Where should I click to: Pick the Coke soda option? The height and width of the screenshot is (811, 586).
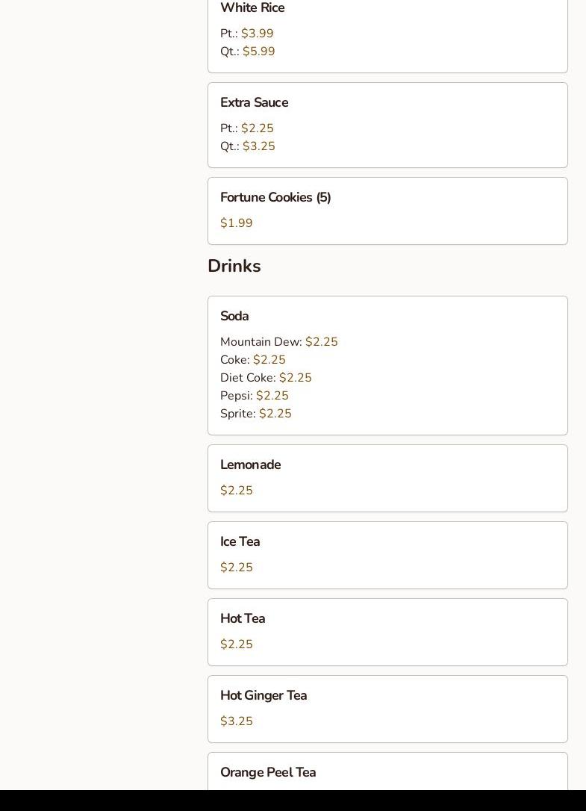coord(252,360)
